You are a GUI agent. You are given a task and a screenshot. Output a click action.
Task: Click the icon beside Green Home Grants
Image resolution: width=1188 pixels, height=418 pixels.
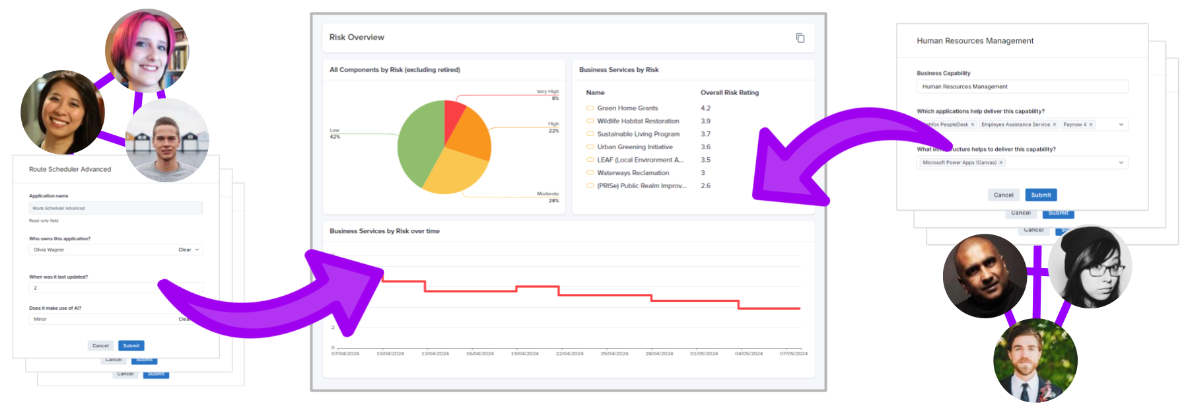point(590,108)
